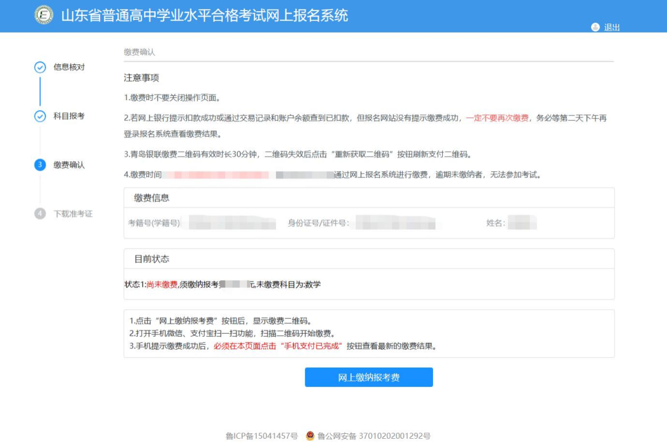Log out via the 退出 link
The width and height of the screenshot is (667, 445).
pos(611,27)
